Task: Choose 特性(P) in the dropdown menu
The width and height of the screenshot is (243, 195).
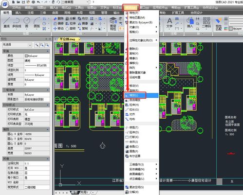Action: point(142,13)
